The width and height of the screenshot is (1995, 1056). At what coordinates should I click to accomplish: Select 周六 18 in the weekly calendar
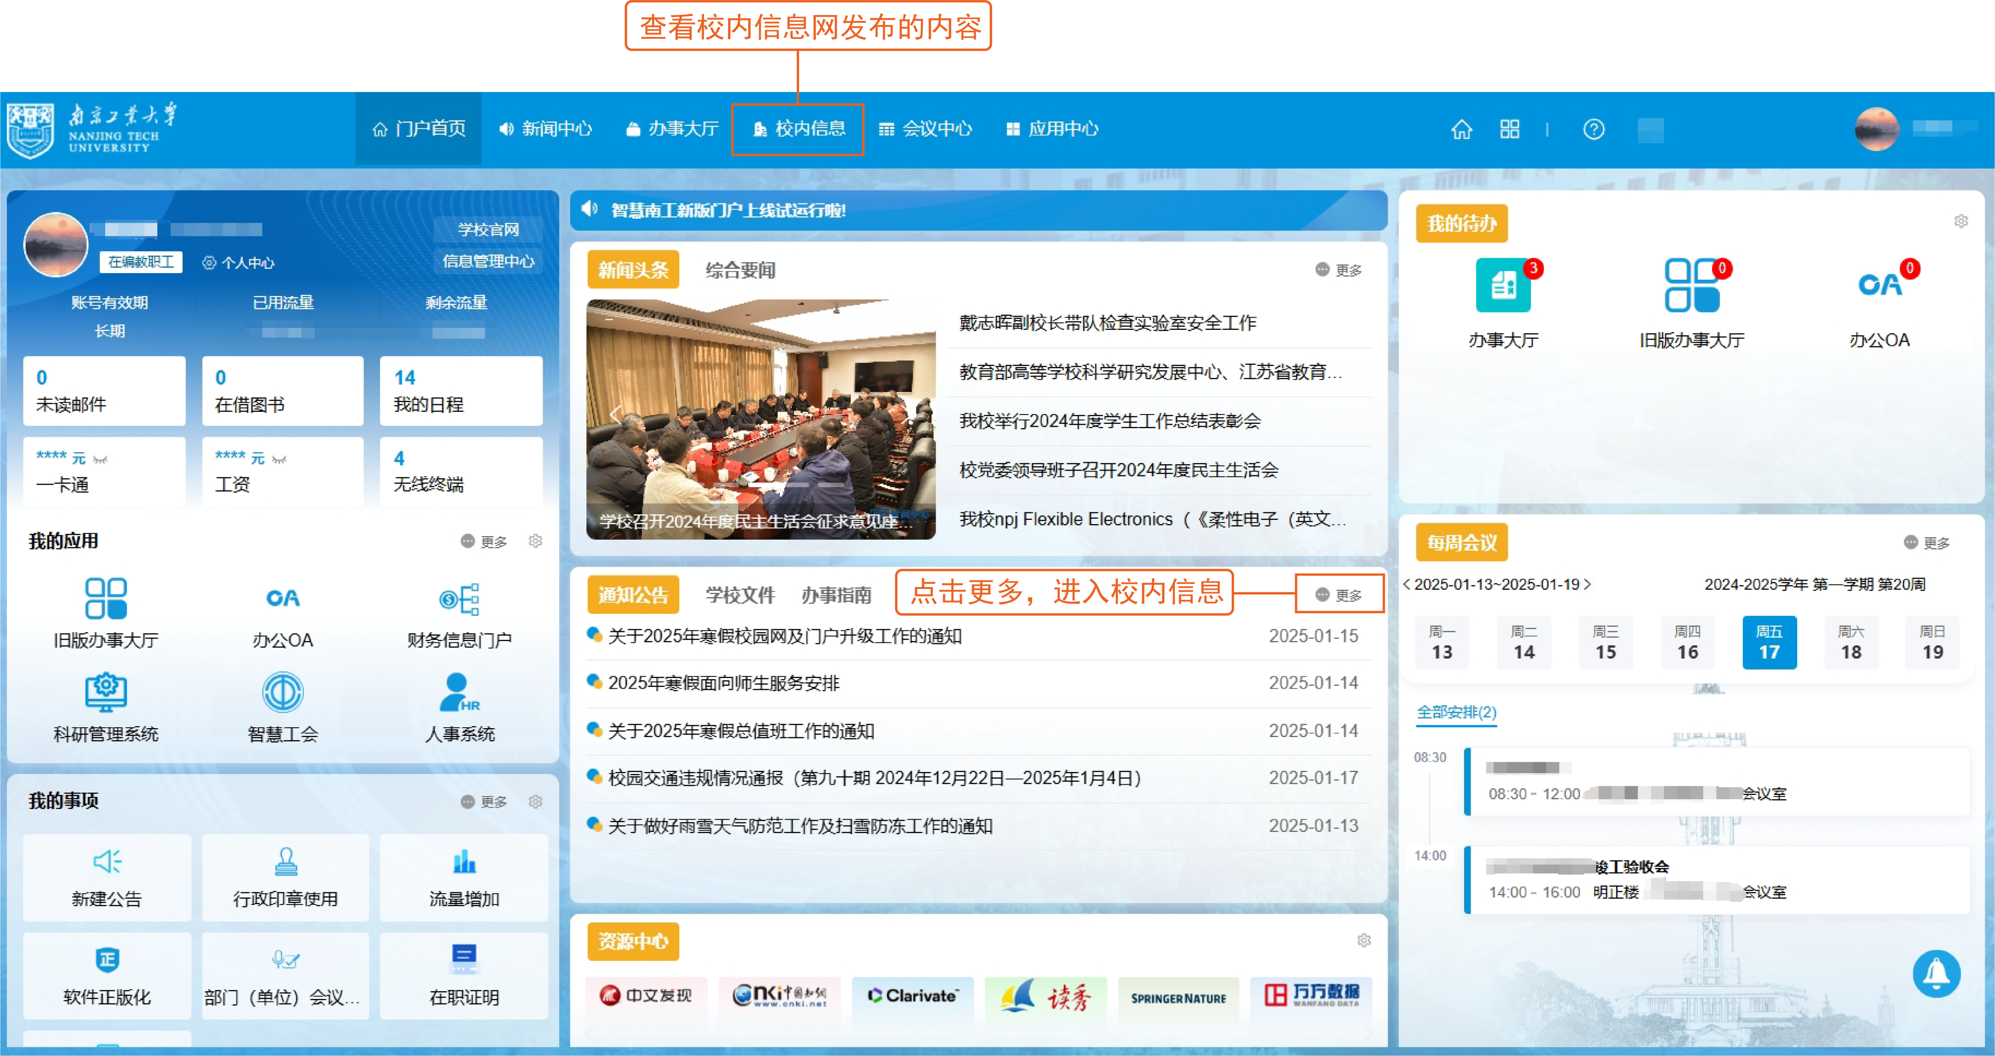[1850, 642]
